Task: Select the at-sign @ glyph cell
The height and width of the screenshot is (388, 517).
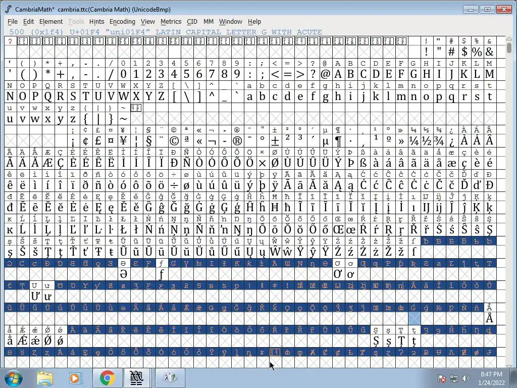Action: (x=326, y=74)
